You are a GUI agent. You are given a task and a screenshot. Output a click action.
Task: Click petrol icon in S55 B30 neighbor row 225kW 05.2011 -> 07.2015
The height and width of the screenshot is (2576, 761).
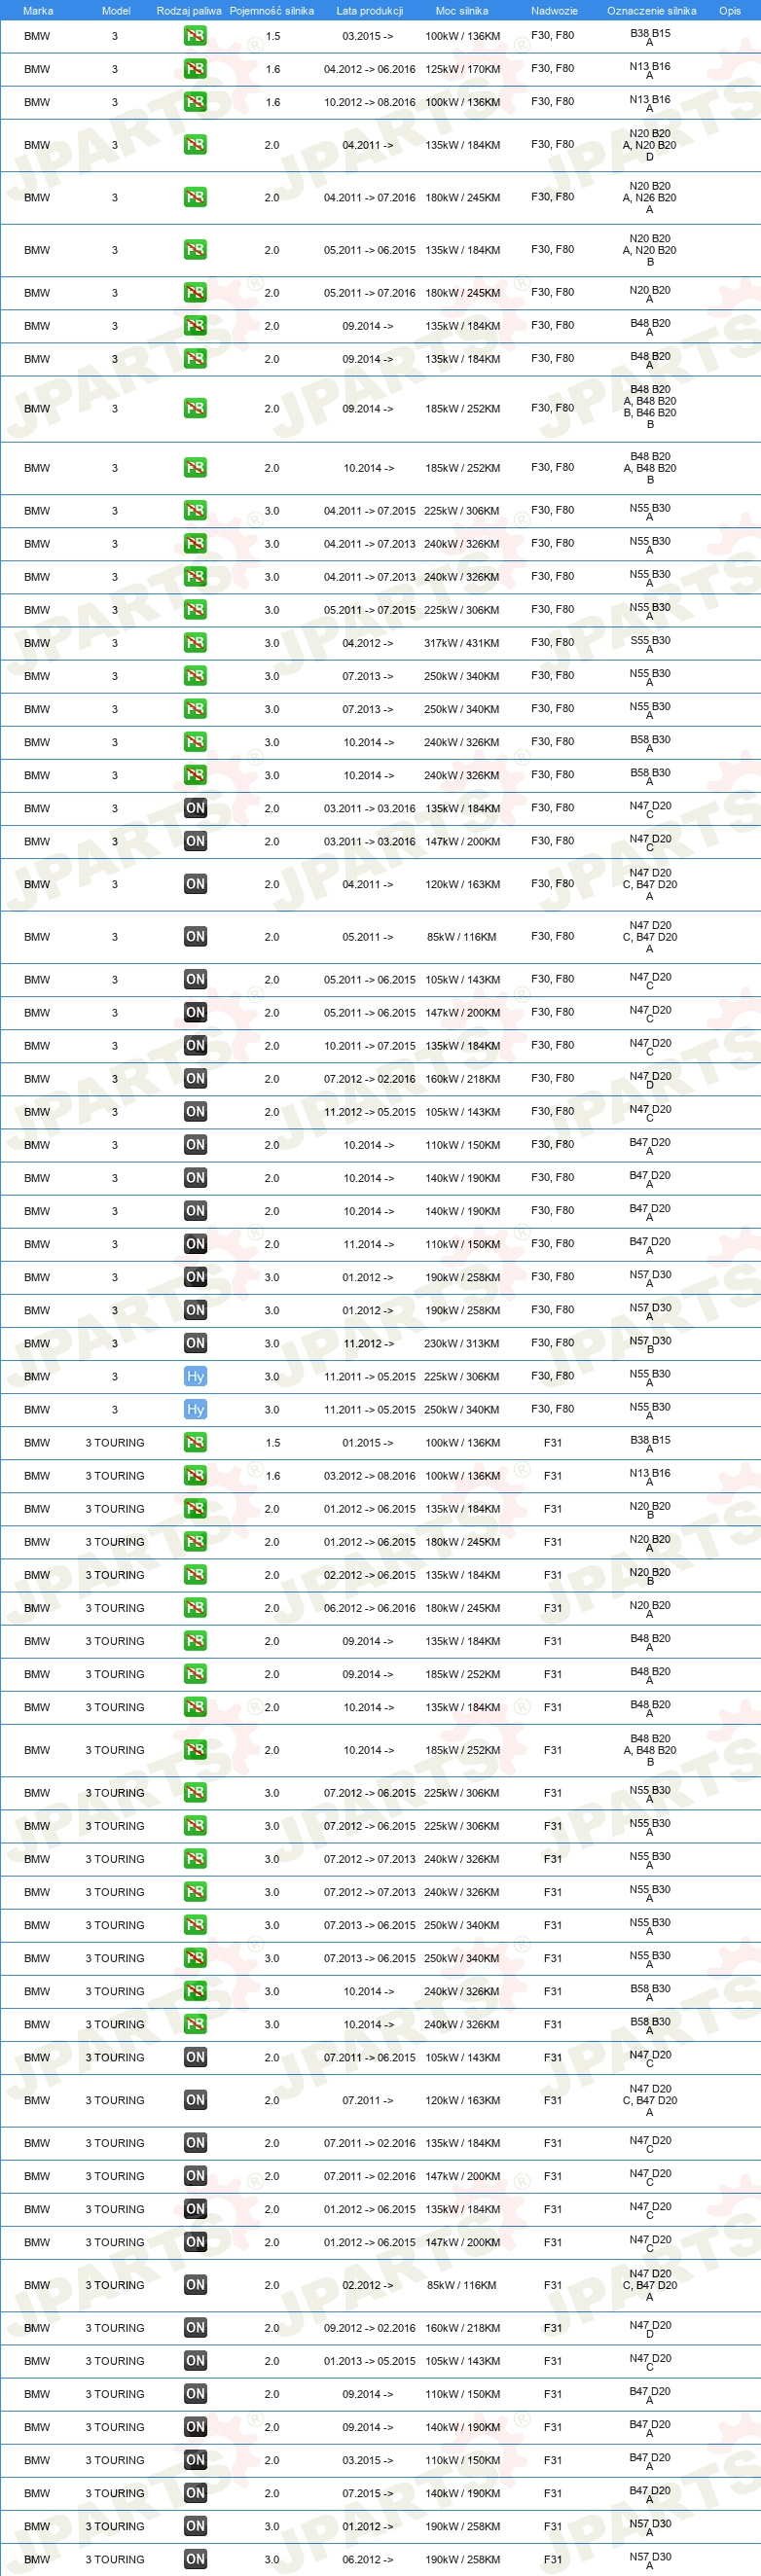point(195,610)
